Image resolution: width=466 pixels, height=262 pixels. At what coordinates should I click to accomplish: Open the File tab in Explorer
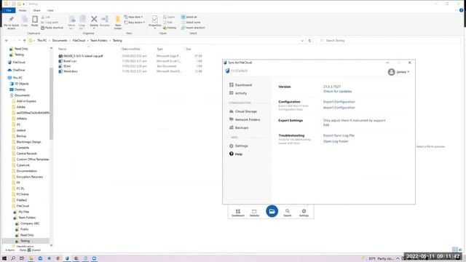(9, 10)
